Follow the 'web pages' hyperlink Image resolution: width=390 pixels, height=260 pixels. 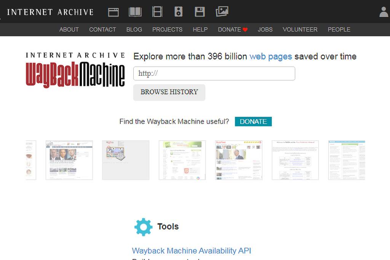coord(270,56)
